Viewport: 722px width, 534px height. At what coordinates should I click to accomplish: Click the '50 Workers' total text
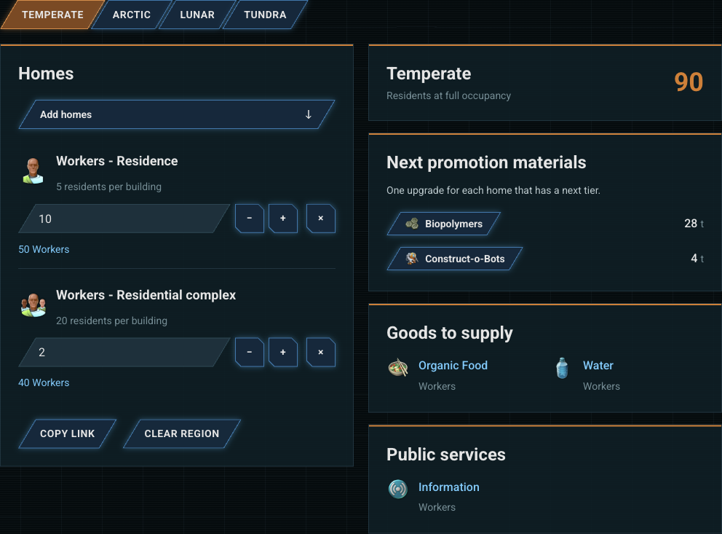pos(44,249)
